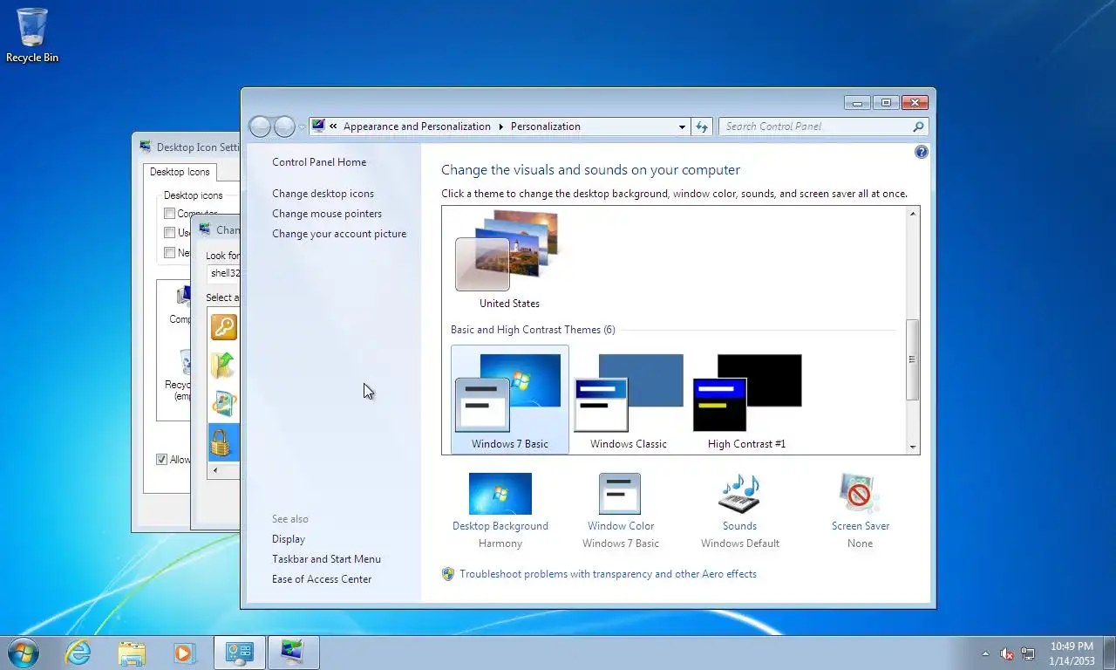Select the Windows Classic theme

pos(629,399)
